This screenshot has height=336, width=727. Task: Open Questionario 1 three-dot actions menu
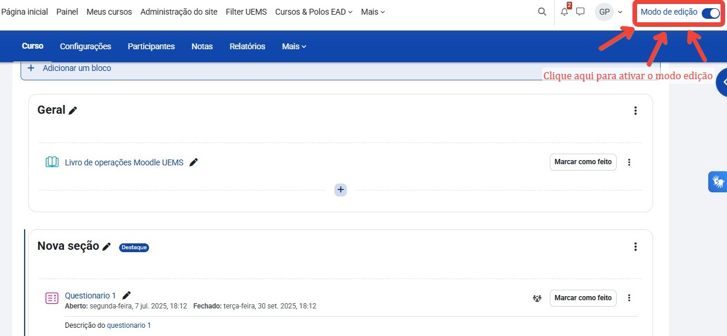[x=629, y=298]
